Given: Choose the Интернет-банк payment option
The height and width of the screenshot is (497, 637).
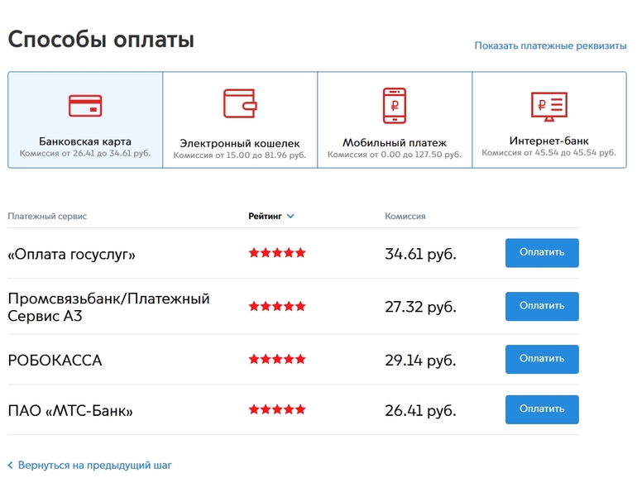Looking at the screenshot, I should 548,141.
